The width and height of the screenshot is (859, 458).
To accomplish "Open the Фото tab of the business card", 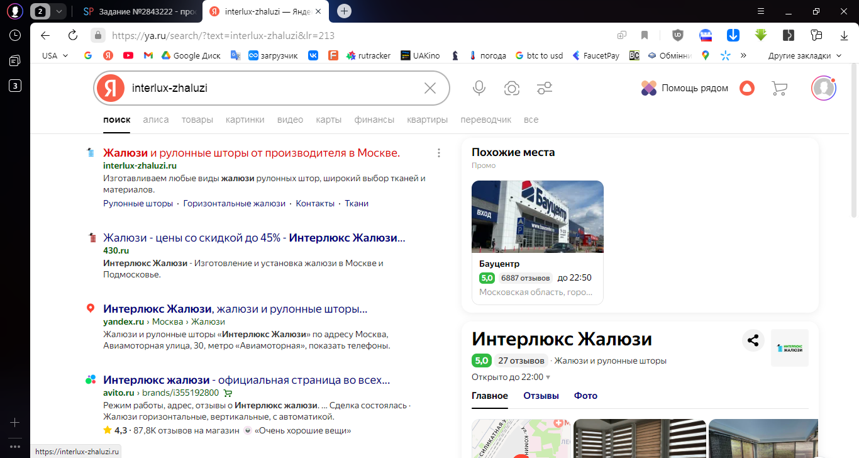I will point(585,396).
